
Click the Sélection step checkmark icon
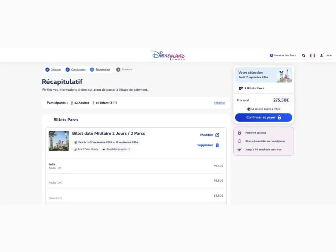[47, 69]
